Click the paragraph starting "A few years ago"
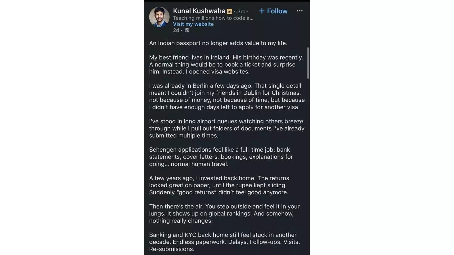 [x=219, y=185]
